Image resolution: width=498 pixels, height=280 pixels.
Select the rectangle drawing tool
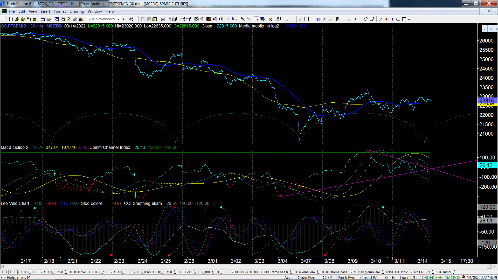(404, 19)
